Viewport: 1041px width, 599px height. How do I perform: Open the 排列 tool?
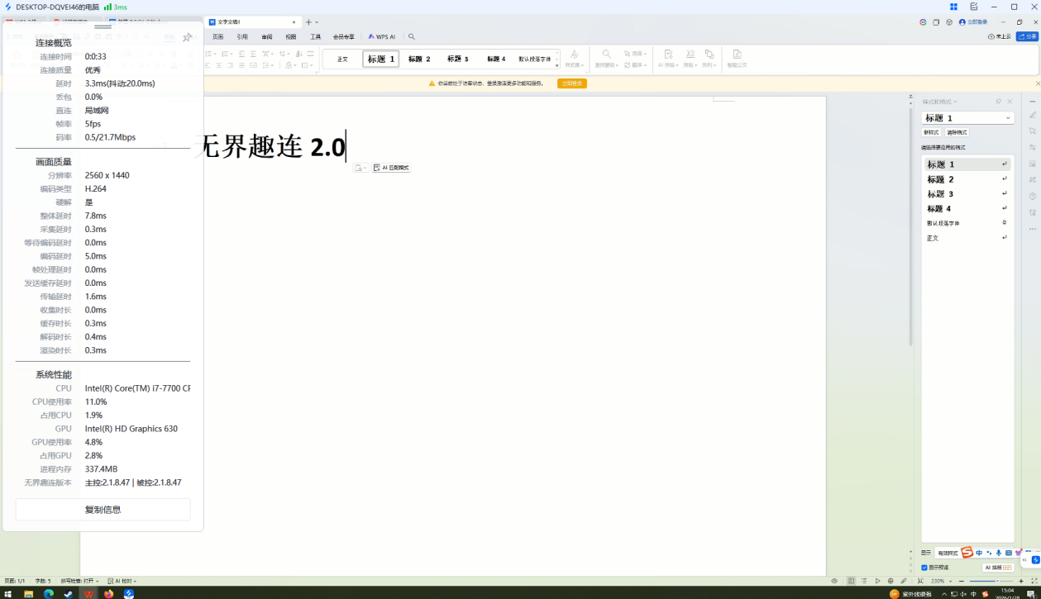point(709,59)
